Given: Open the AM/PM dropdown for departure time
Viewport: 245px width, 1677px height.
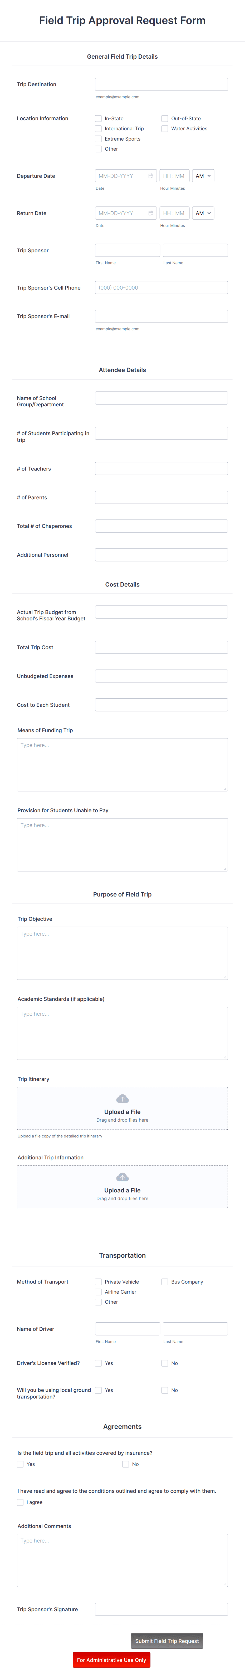Looking at the screenshot, I should point(203,176).
